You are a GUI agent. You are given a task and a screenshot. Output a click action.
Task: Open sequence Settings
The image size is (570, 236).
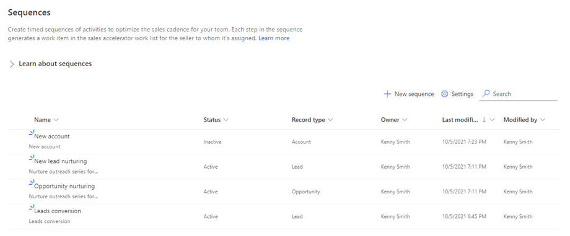457,94
